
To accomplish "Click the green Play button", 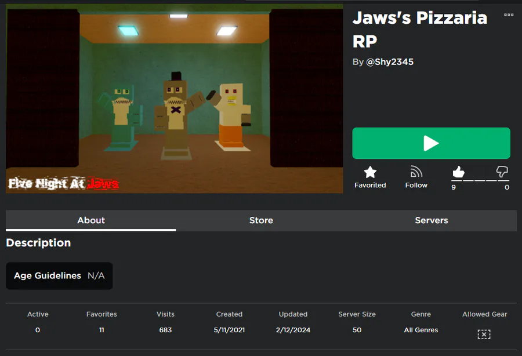I will coord(431,143).
